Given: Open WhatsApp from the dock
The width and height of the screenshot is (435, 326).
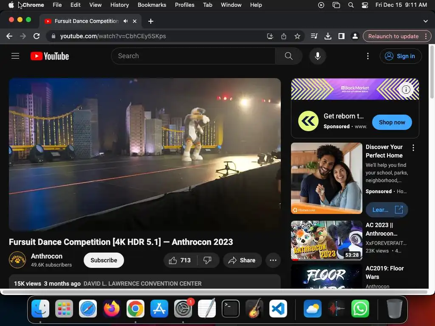Looking at the screenshot, I should [x=360, y=309].
